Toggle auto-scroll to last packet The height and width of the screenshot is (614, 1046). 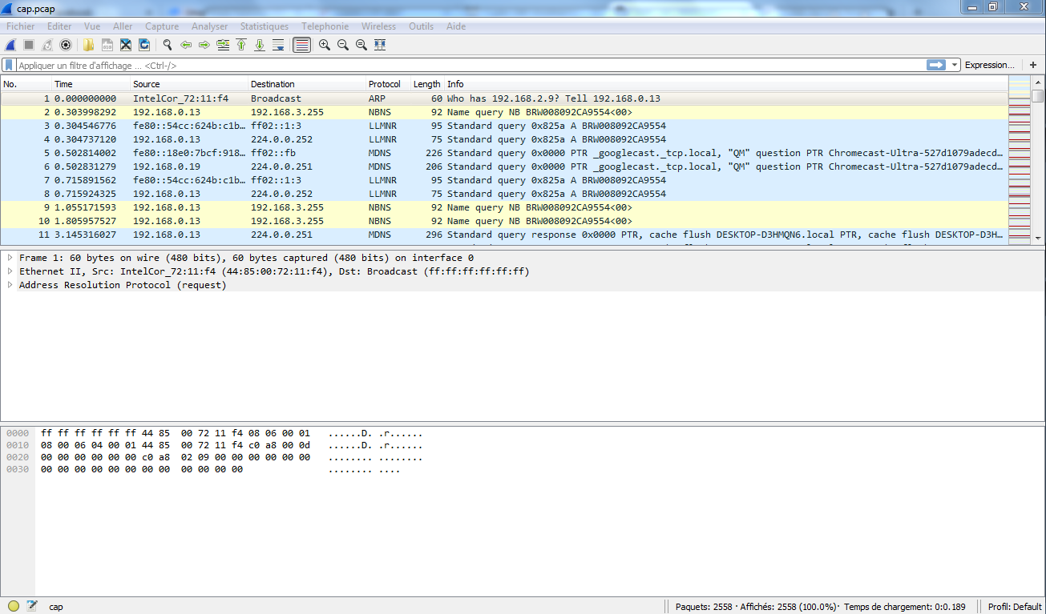(278, 45)
